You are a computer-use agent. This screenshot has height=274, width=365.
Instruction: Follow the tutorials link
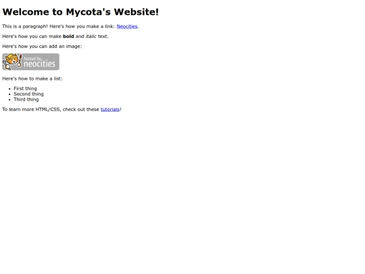pyautogui.click(x=110, y=110)
